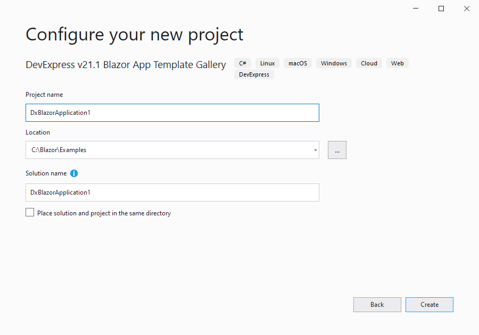The height and width of the screenshot is (335, 479).
Task: Minimize the project configuration window
Action: click(416, 9)
